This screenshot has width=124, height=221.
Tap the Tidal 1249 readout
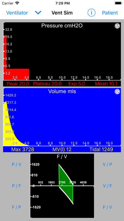coord(101,150)
